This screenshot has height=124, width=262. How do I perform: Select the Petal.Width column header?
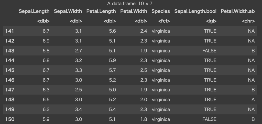pos(134,11)
